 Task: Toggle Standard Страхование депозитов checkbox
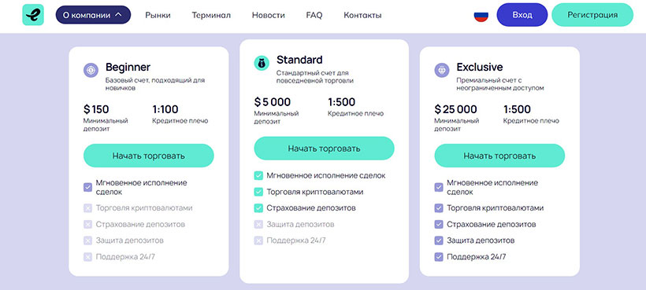[258, 208]
